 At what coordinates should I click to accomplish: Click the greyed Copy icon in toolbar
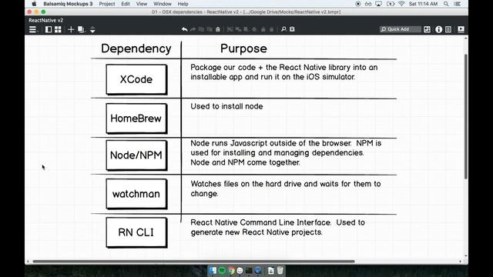[x=201, y=29]
